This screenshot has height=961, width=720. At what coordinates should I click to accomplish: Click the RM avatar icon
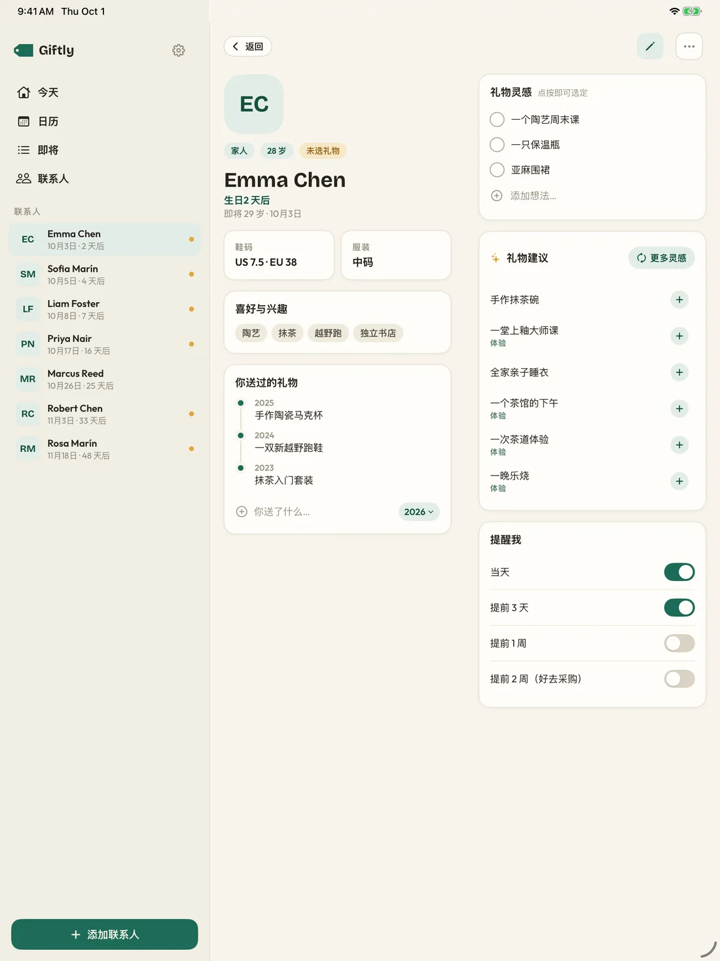click(27, 449)
